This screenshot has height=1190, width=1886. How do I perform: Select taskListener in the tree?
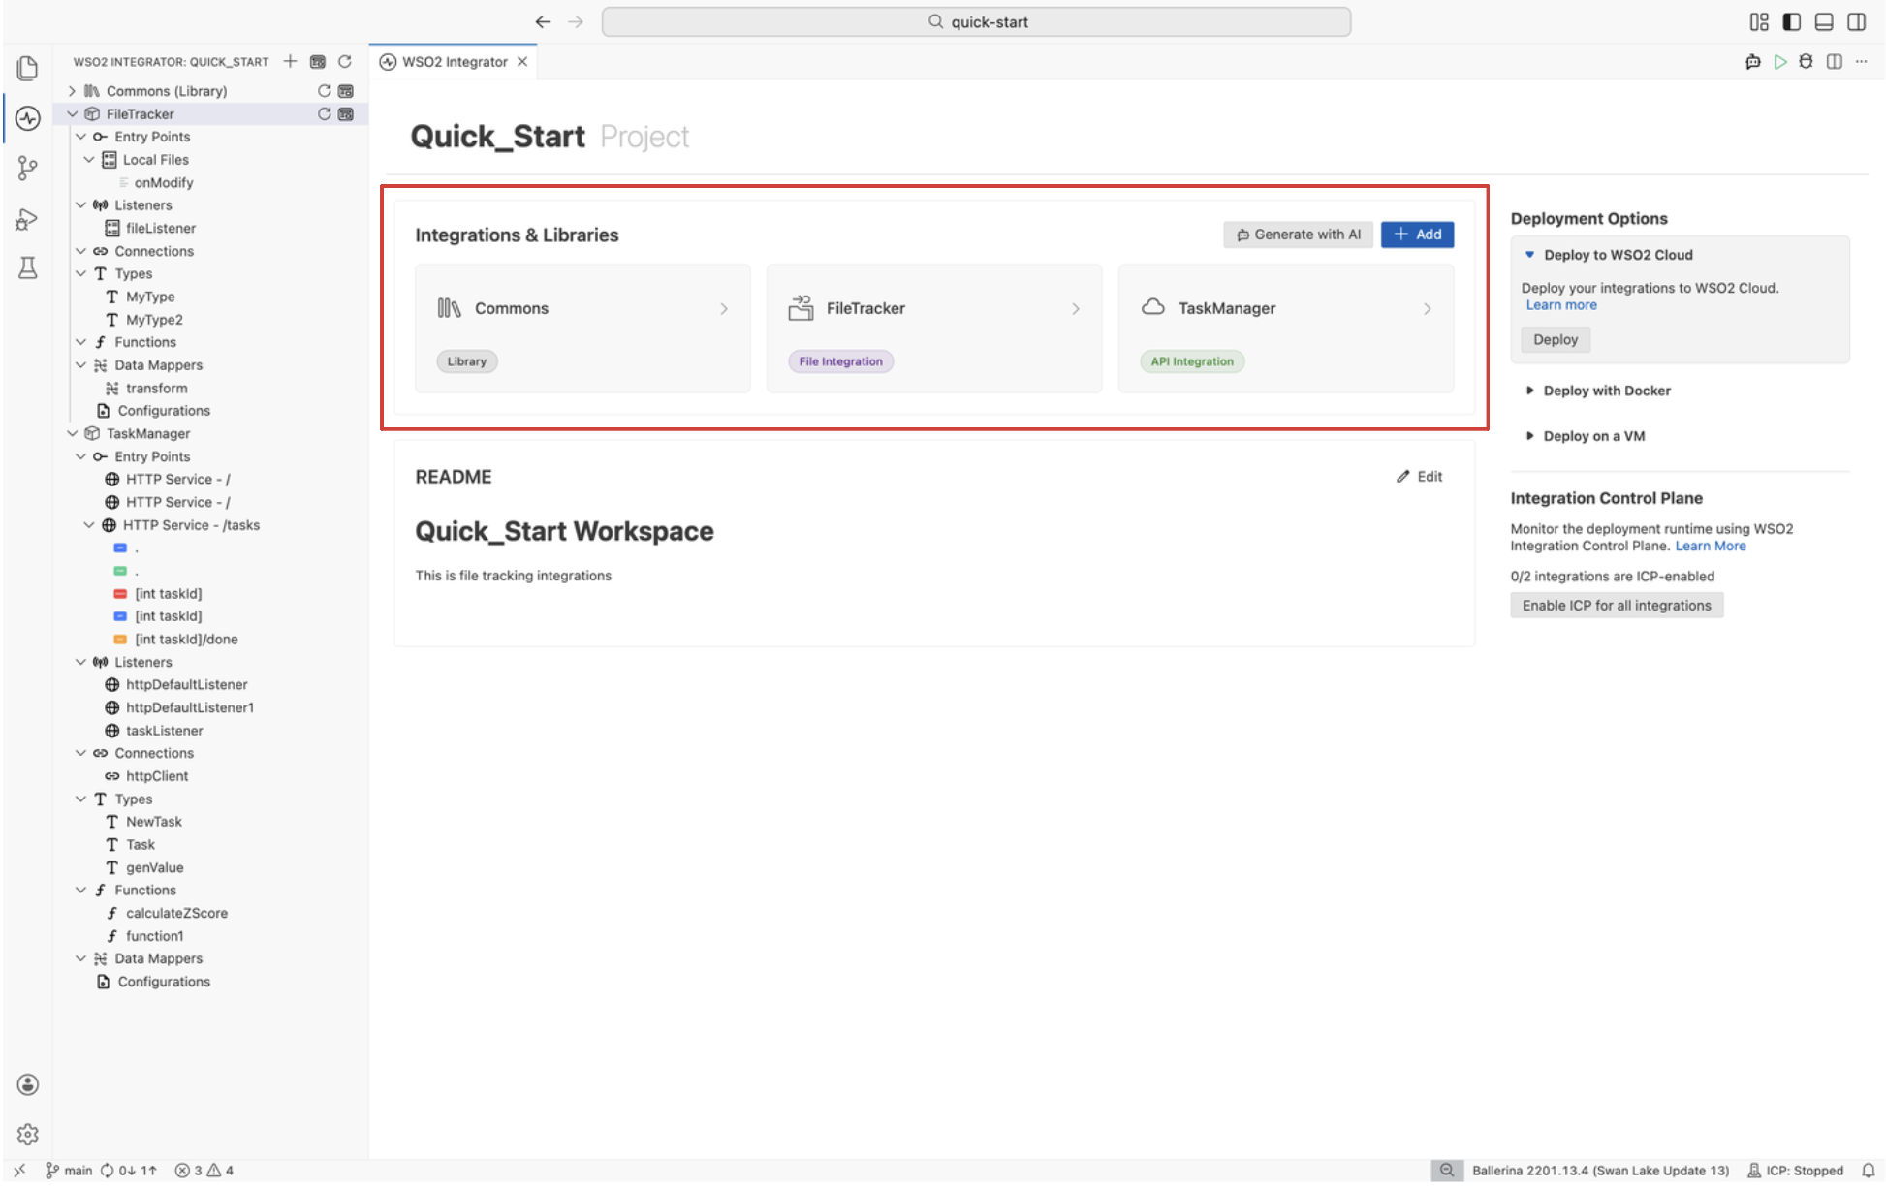pyautogui.click(x=164, y=731)
